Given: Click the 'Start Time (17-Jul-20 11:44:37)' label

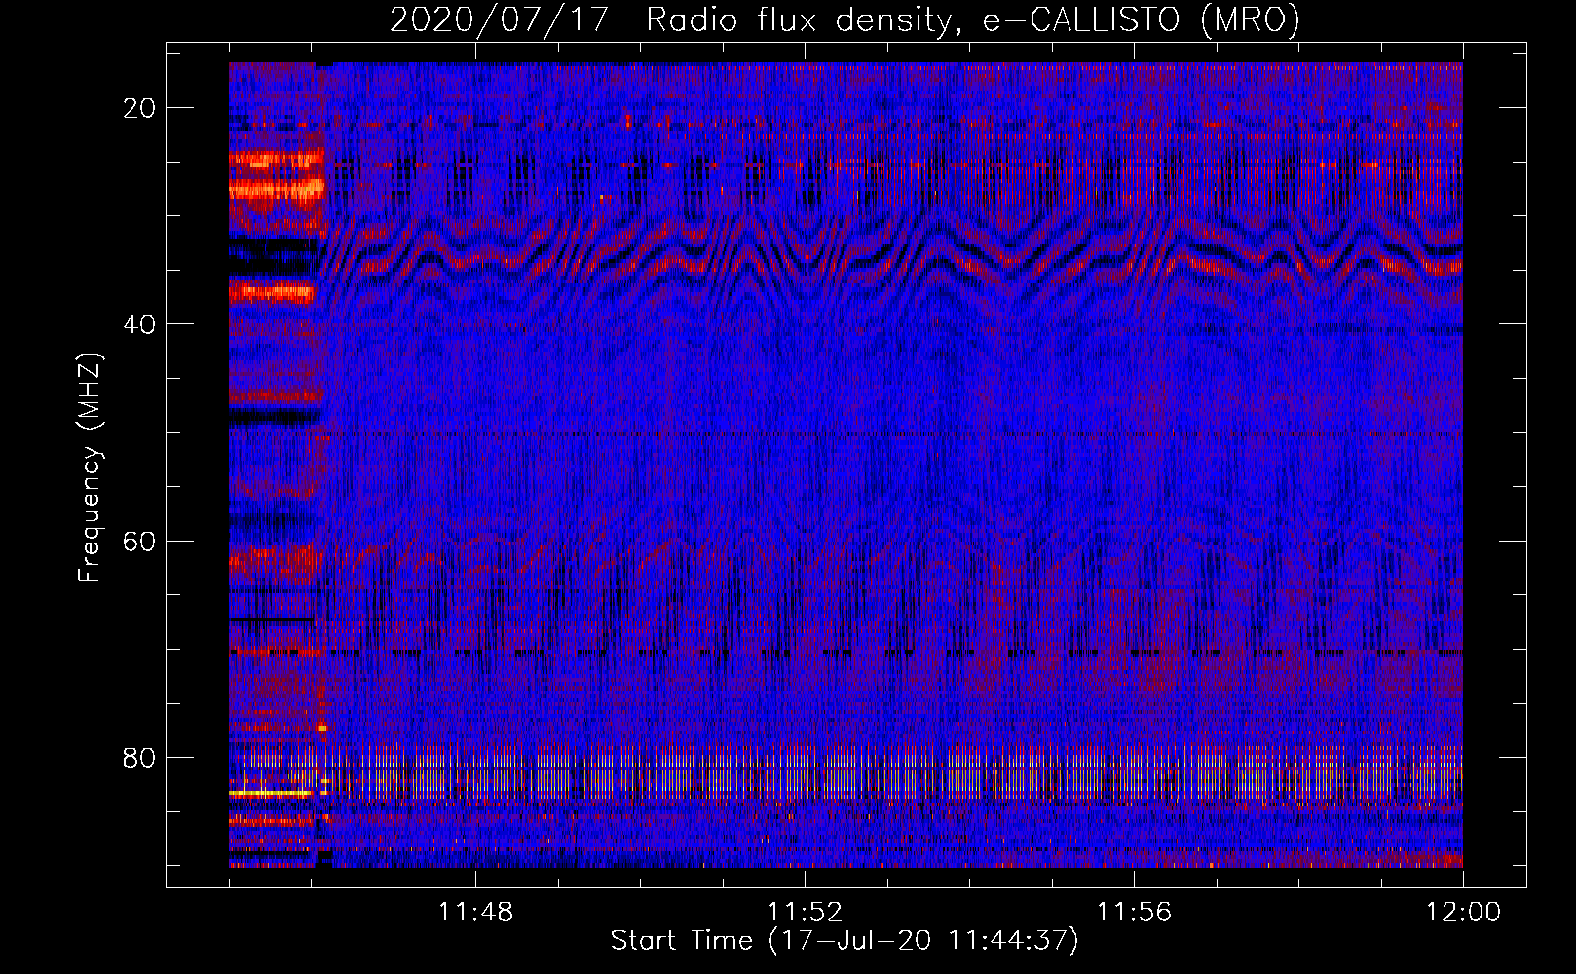Looking at the screenshot, I should tap(844, 941).
